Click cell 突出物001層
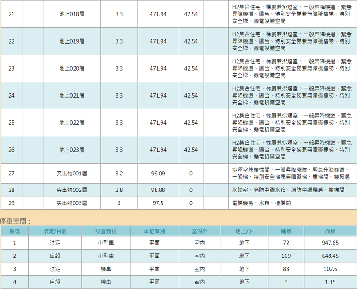This screenshot has width=357, height=289. pyautogui.click(x=72, y=174)
